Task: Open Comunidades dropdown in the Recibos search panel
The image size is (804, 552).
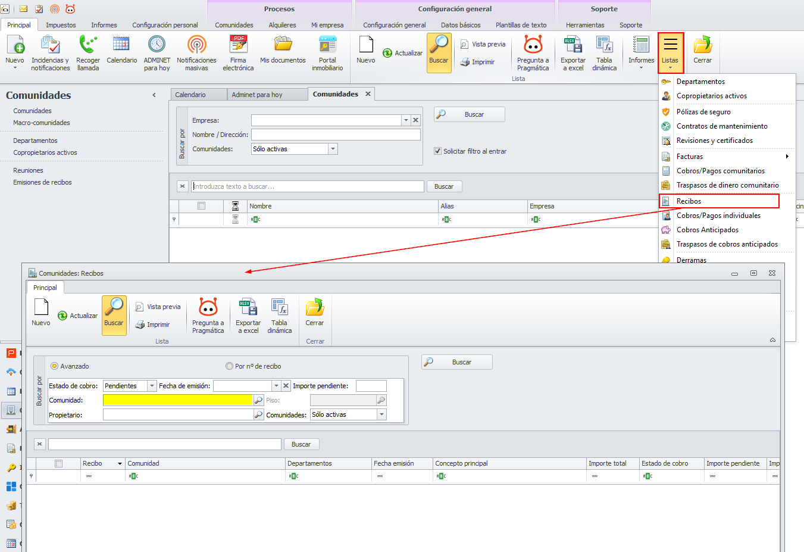Action: [x=382, y=414]
